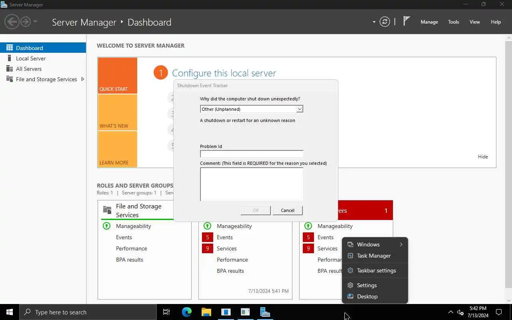Click the vertical scrollbar up arrow
The height and width of the screenshot is (320, 512).
(x=508, y=38)
